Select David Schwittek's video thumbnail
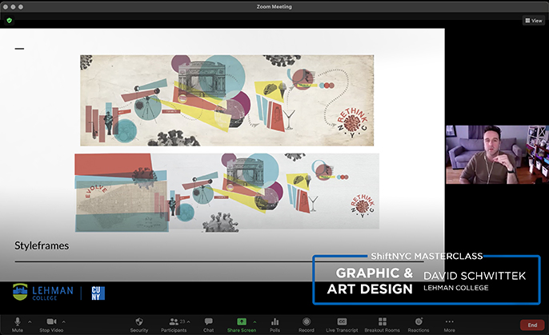549x335 pixels. pos(497,154)
